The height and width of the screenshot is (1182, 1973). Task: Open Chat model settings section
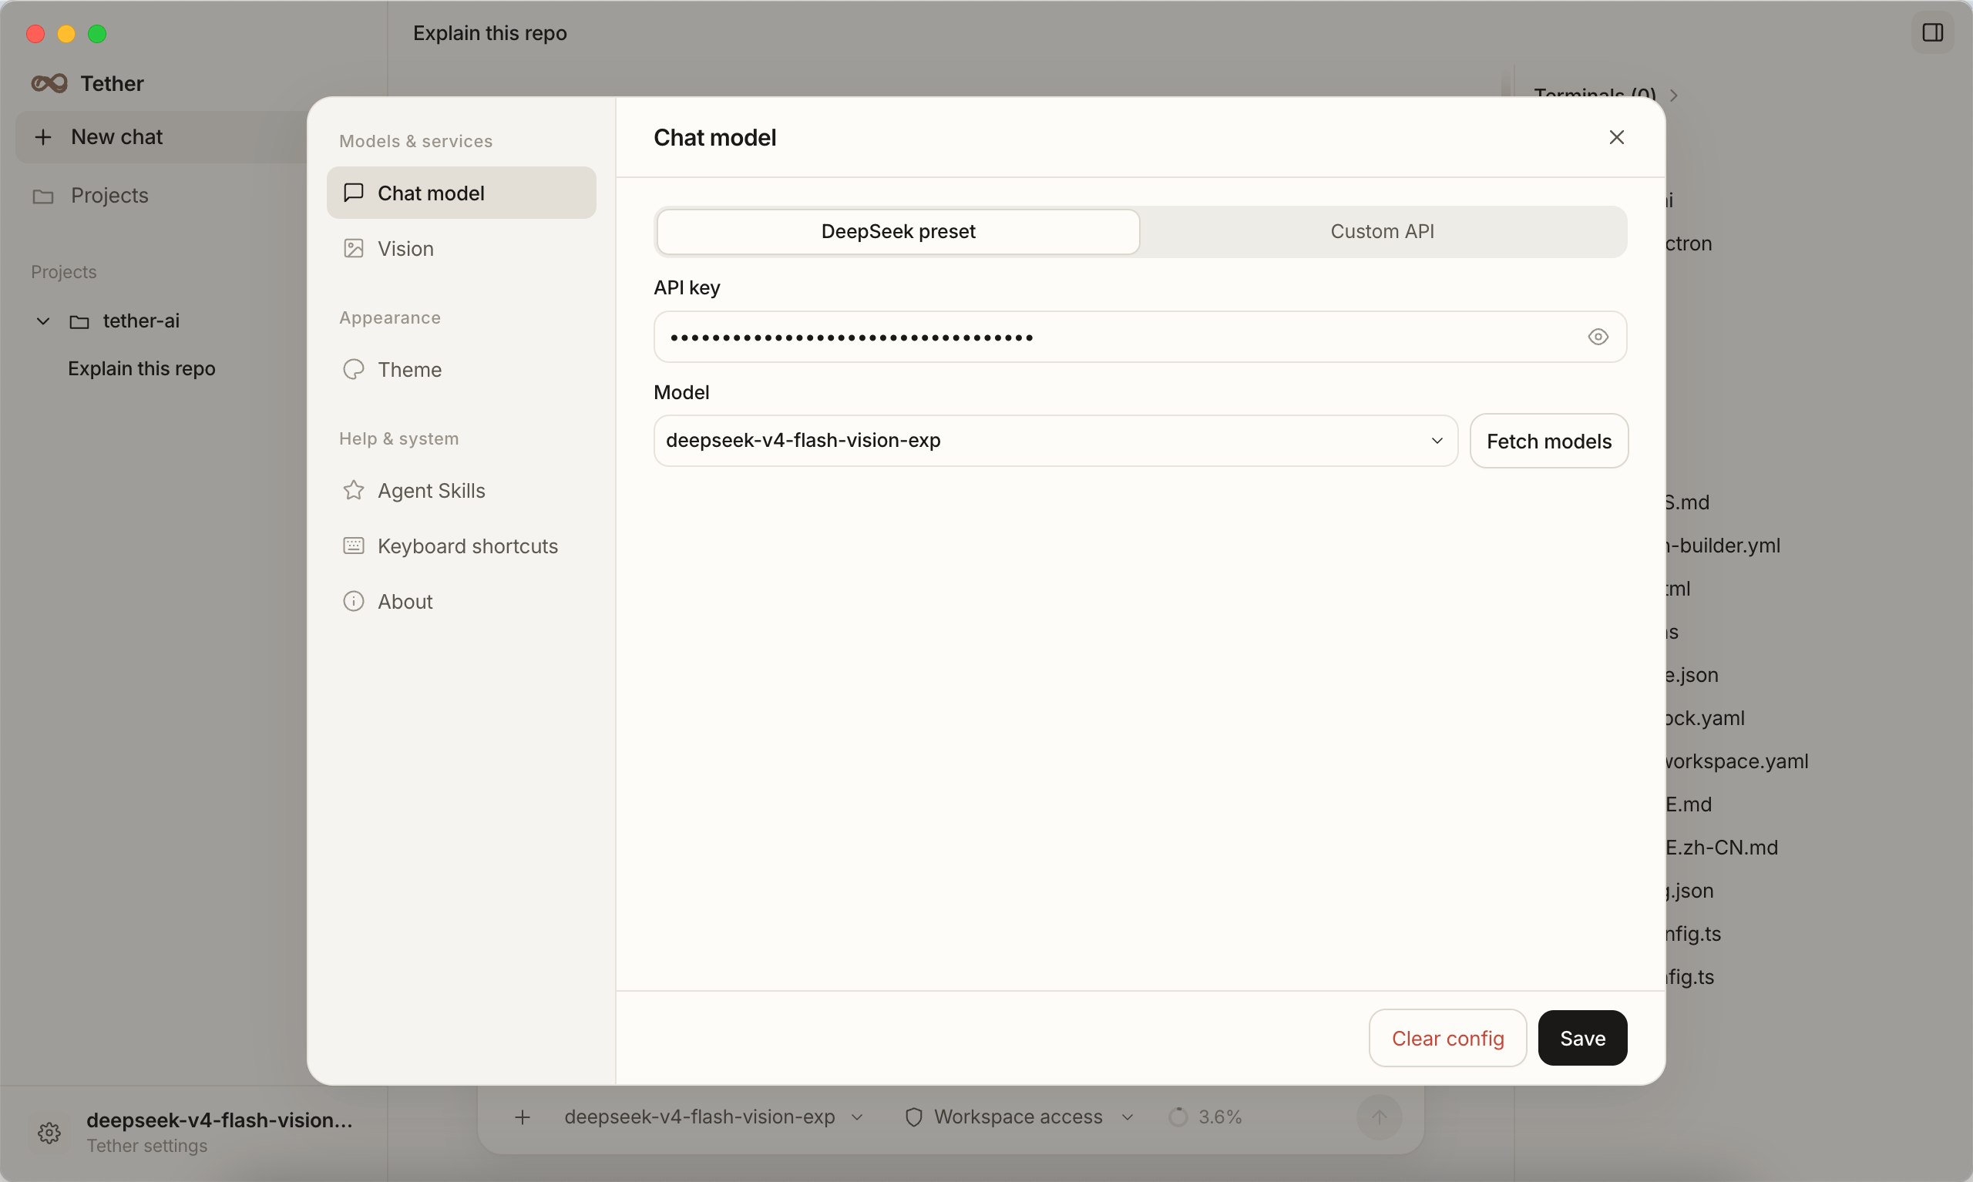(x=461, y=193)
